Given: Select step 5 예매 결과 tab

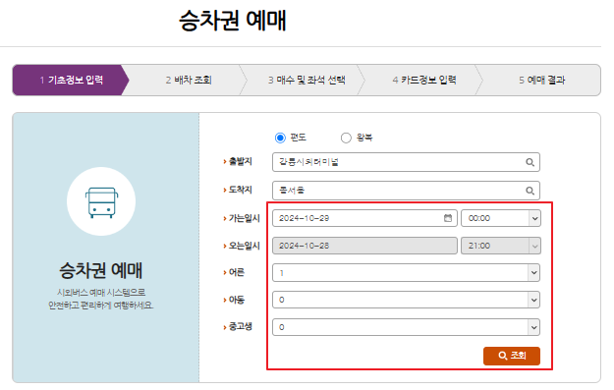Looking at the screenshot, I should pos(542,80).
